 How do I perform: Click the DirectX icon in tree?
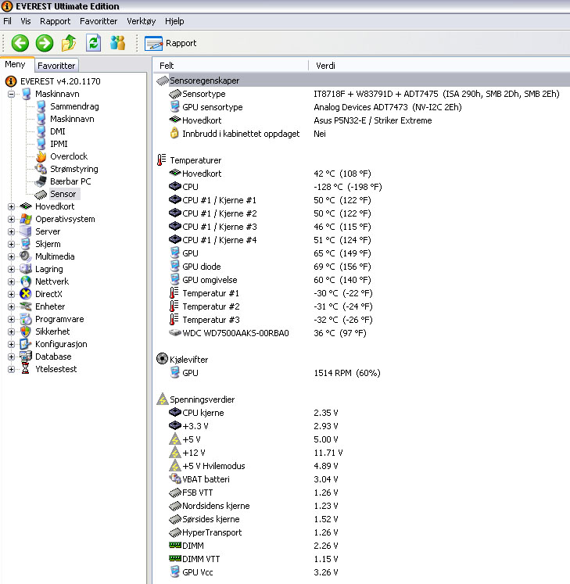pyautogui.click(x=25, y=294)
